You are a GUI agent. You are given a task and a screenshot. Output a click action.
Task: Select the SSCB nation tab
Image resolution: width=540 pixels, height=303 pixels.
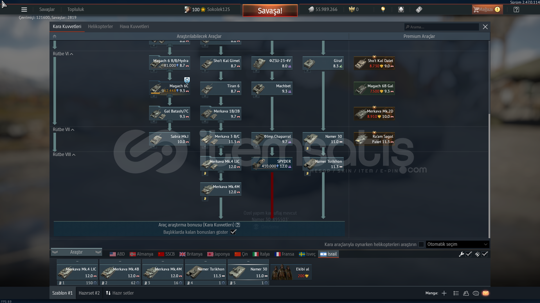click(x=166, y=254)
